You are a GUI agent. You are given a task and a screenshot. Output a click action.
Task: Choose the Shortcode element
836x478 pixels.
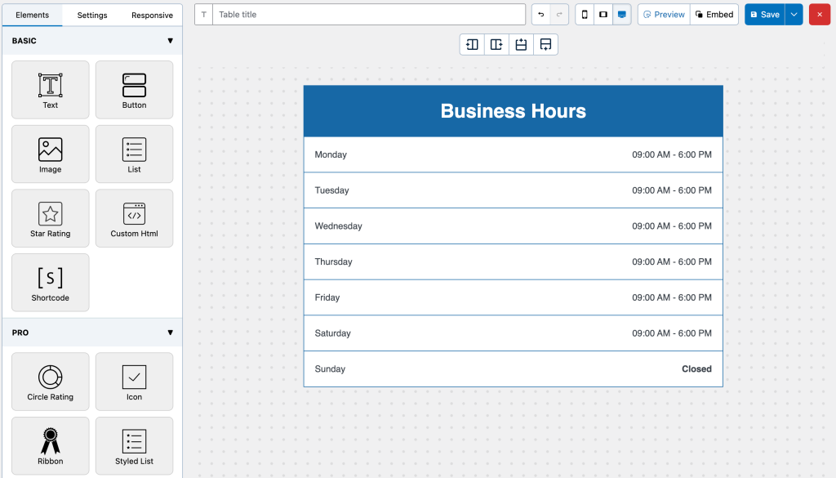pyautogui.click(x=51, y=283)
